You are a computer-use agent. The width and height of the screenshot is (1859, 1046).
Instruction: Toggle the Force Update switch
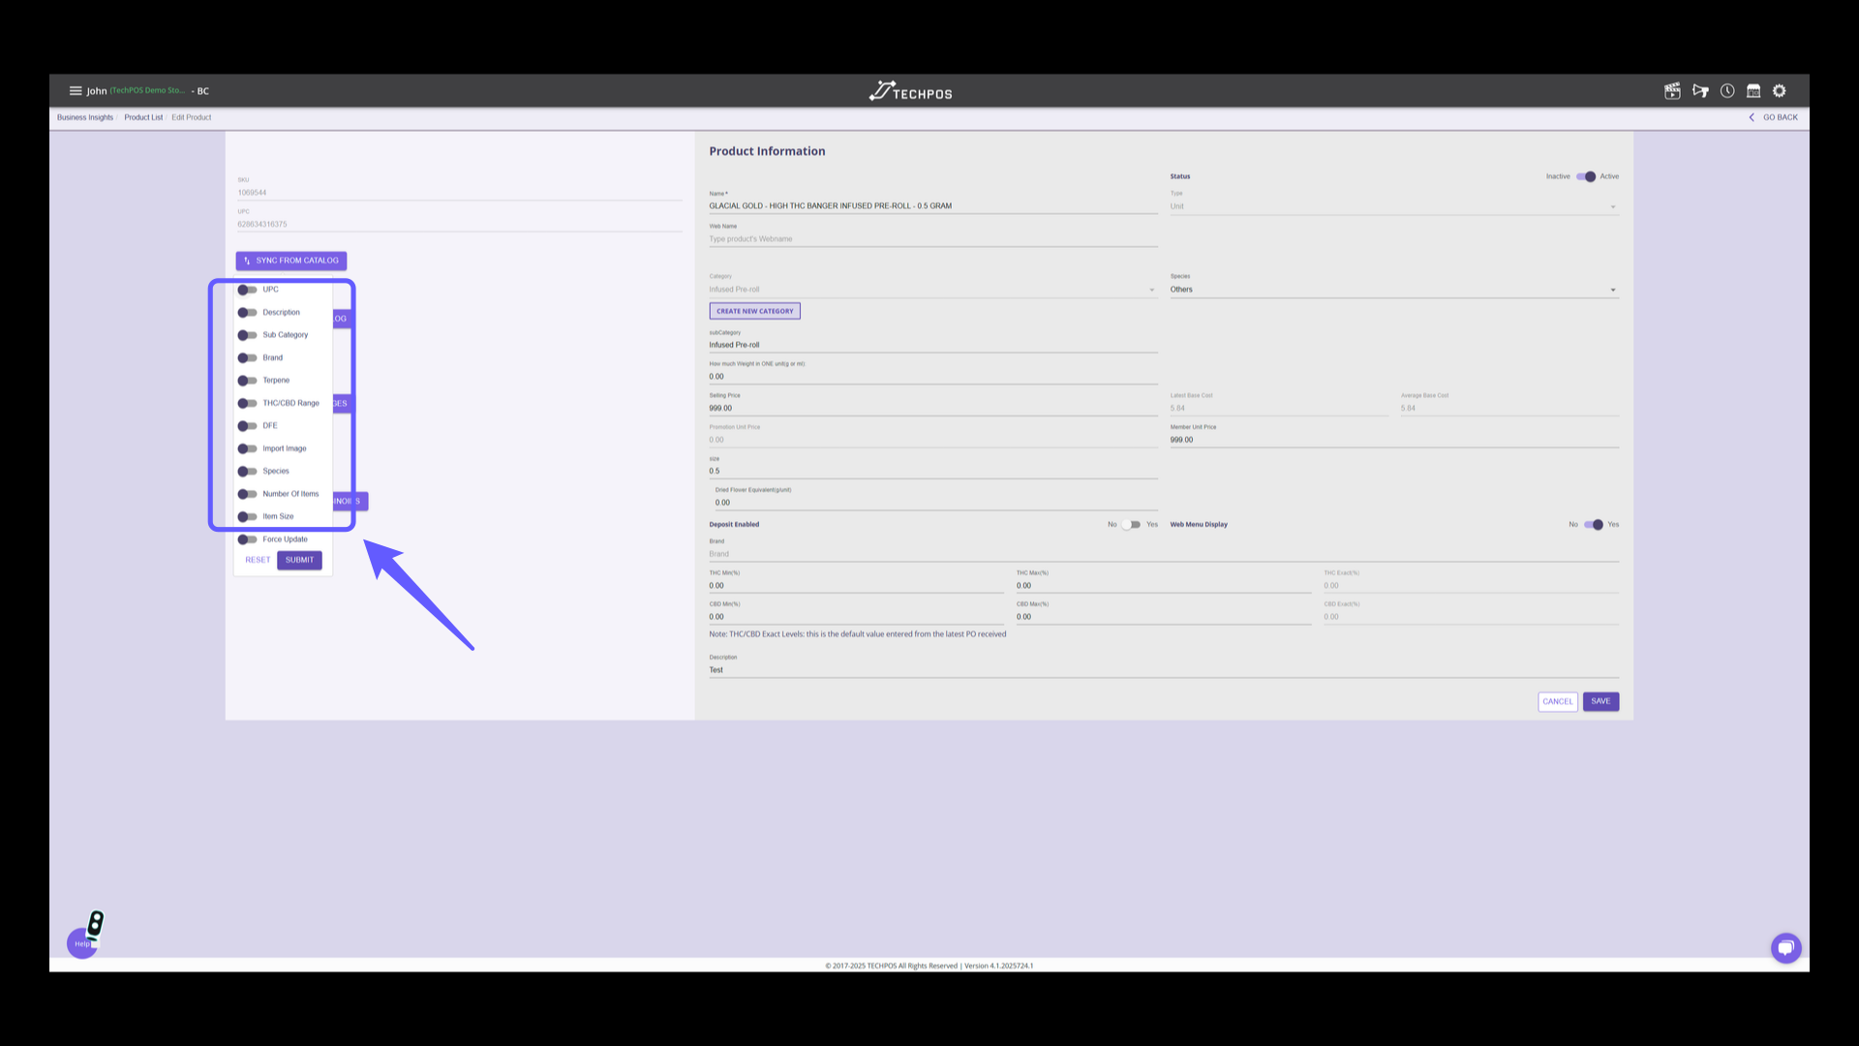click(x=248, y=539)
